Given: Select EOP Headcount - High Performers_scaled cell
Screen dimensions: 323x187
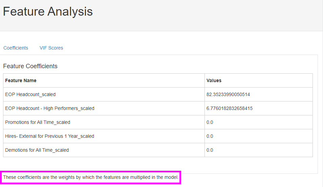Looking at the screenshot, I should tap(49, 108).
